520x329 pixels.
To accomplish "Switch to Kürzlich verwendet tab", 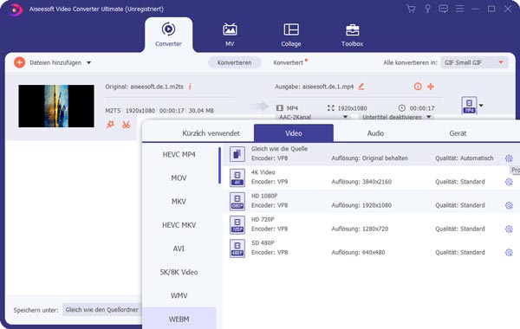I will pyautogui.click(x=211, y=133).
